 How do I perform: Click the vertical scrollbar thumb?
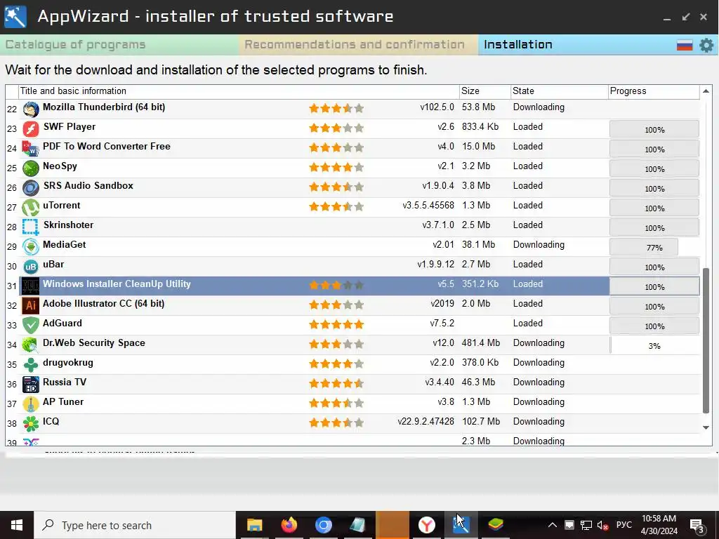[706, 340]
